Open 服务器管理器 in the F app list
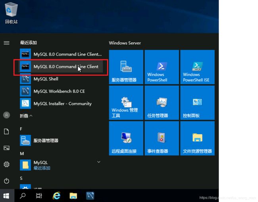Viewport: 258px width, 202px height. [61, 140]
